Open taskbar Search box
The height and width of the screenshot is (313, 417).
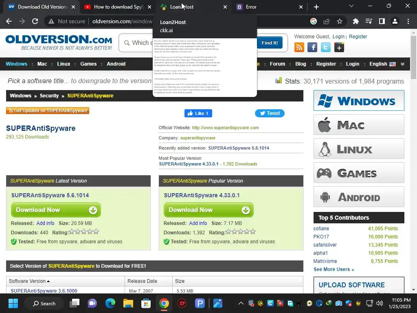tap(44, 303)
